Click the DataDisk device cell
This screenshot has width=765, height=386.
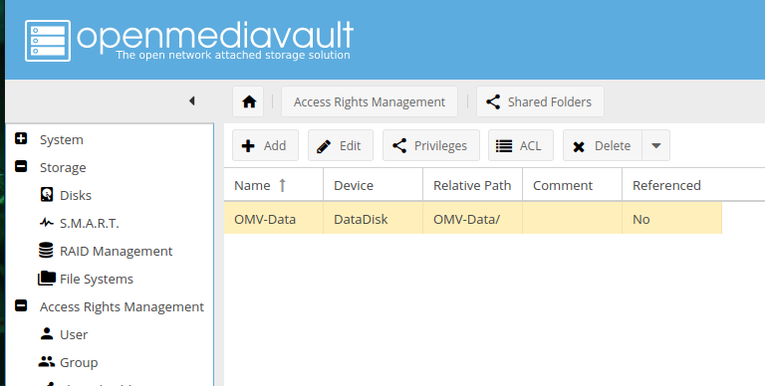coord(374,219)
